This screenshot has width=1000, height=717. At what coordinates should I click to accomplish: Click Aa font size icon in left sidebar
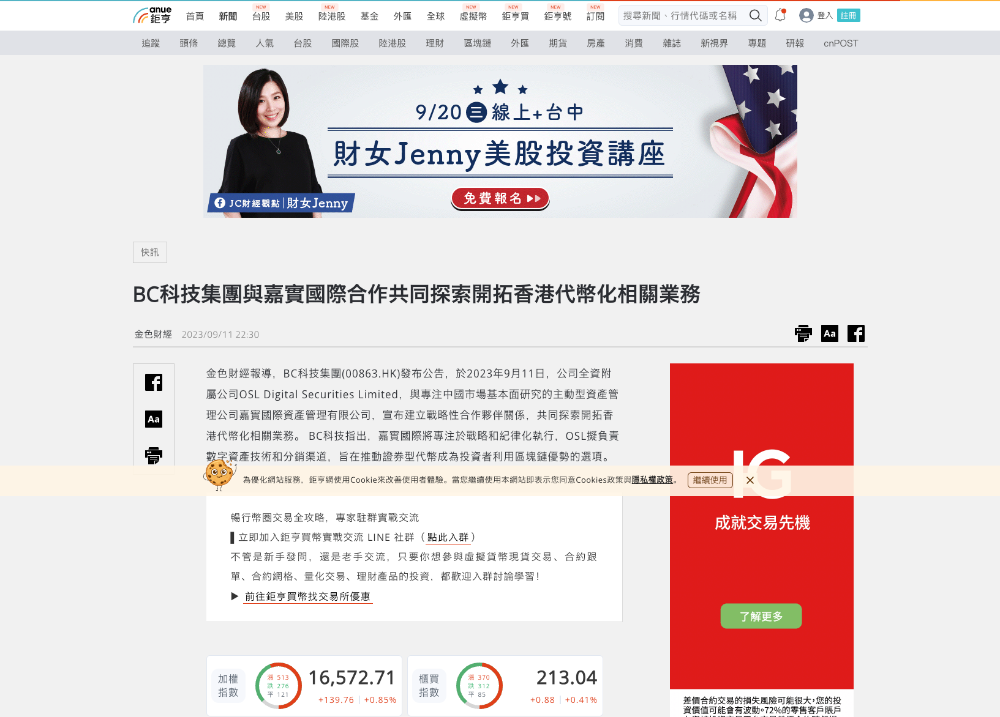tap(154, 419)
